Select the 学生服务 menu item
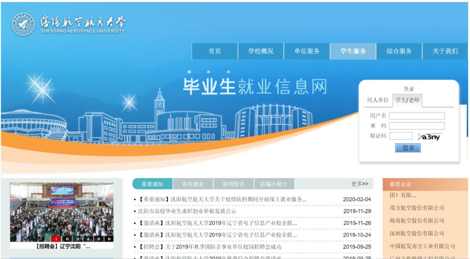Screen dimensions: 470x259 coord(353,51)
